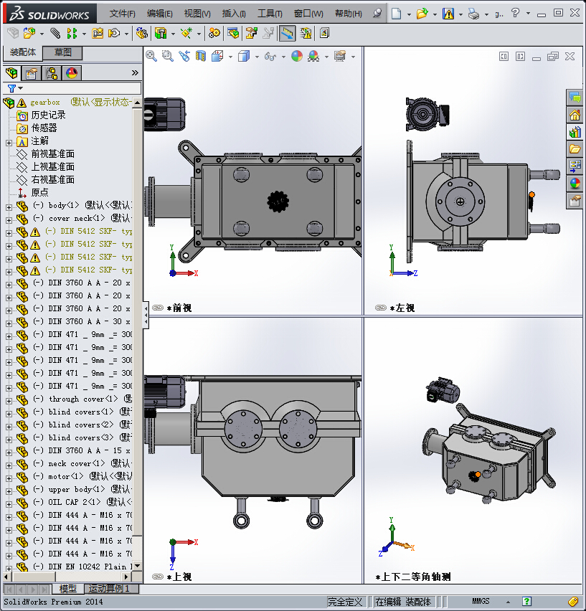
Task: Click Edit Appearance color sphere icon
Action: [297, 57]
